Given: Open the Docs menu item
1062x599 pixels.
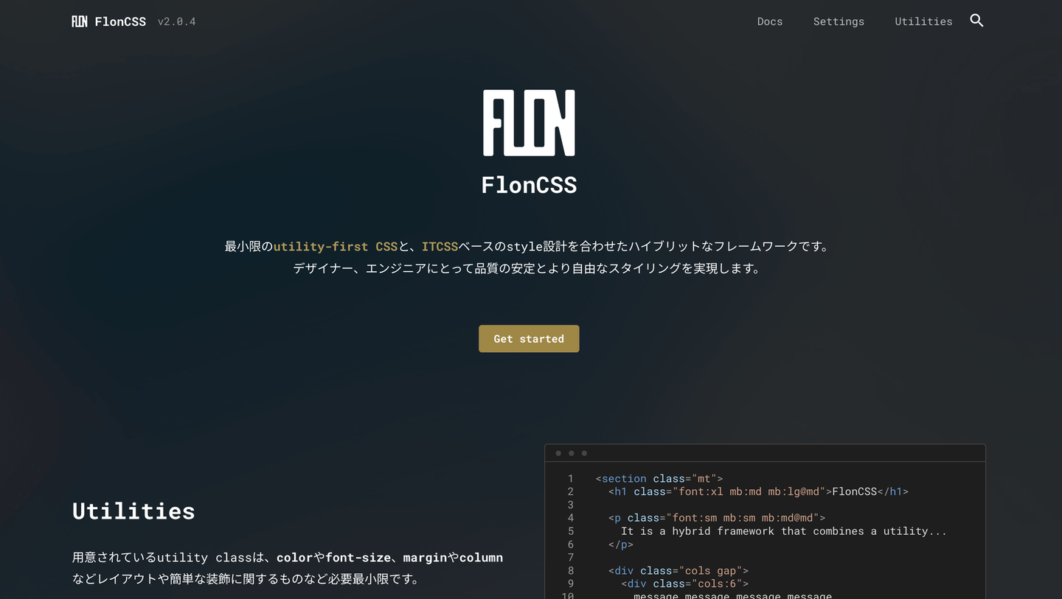Looking at the screenshot, I should click(x=770, y=21).
